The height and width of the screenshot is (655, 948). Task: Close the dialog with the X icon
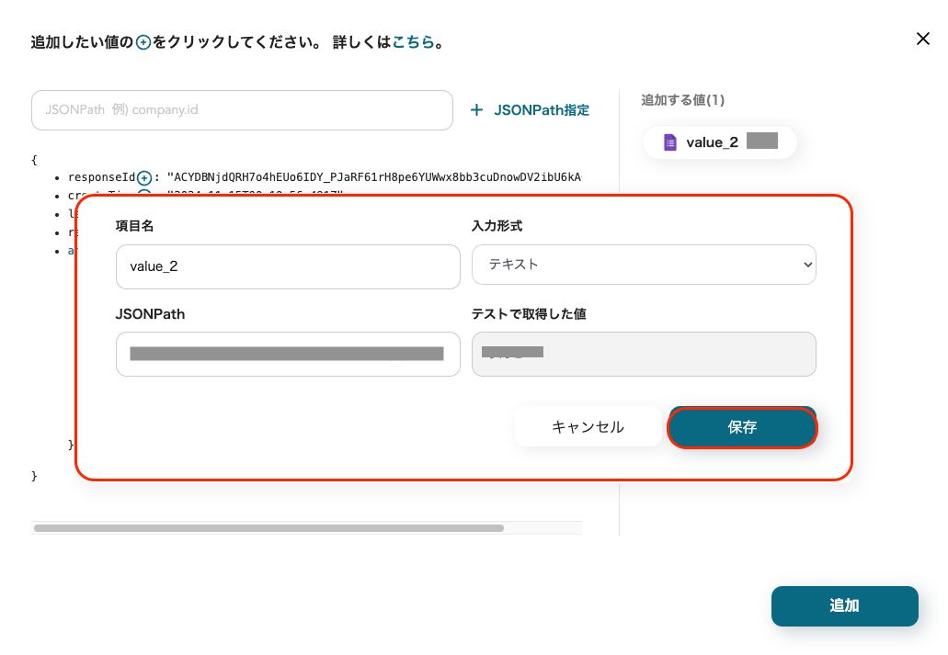tap(922, 39)
